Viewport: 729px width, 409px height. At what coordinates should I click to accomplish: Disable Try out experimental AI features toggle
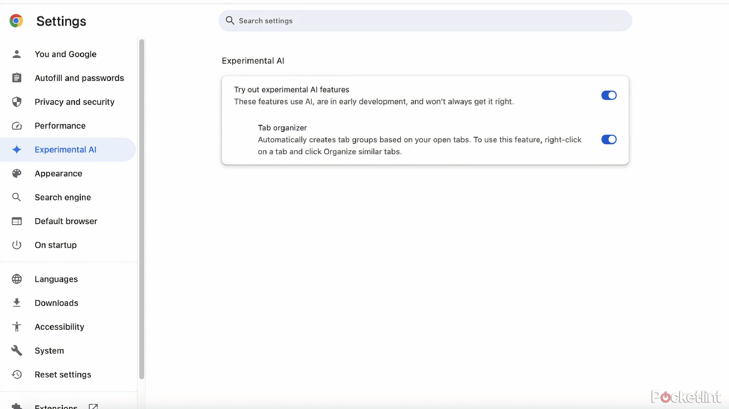click(609, 95)
